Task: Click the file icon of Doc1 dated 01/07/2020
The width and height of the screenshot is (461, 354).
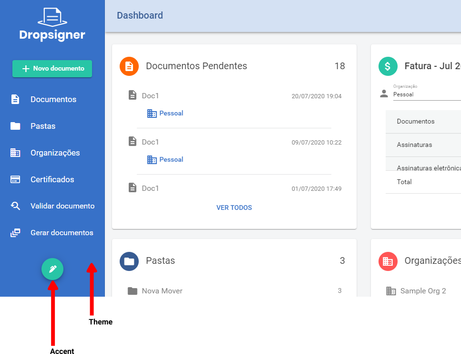Action: 133,187
